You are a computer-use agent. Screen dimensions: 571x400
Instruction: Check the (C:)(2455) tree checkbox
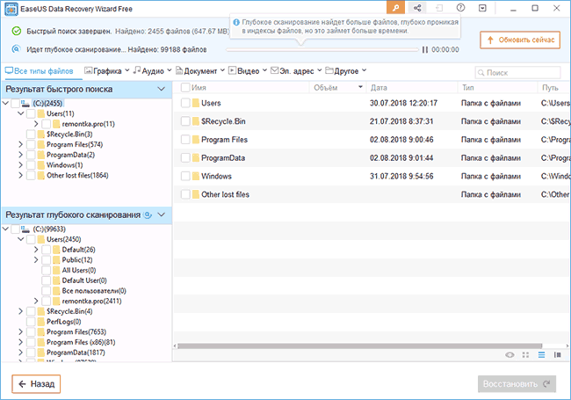tap(15, 104)
